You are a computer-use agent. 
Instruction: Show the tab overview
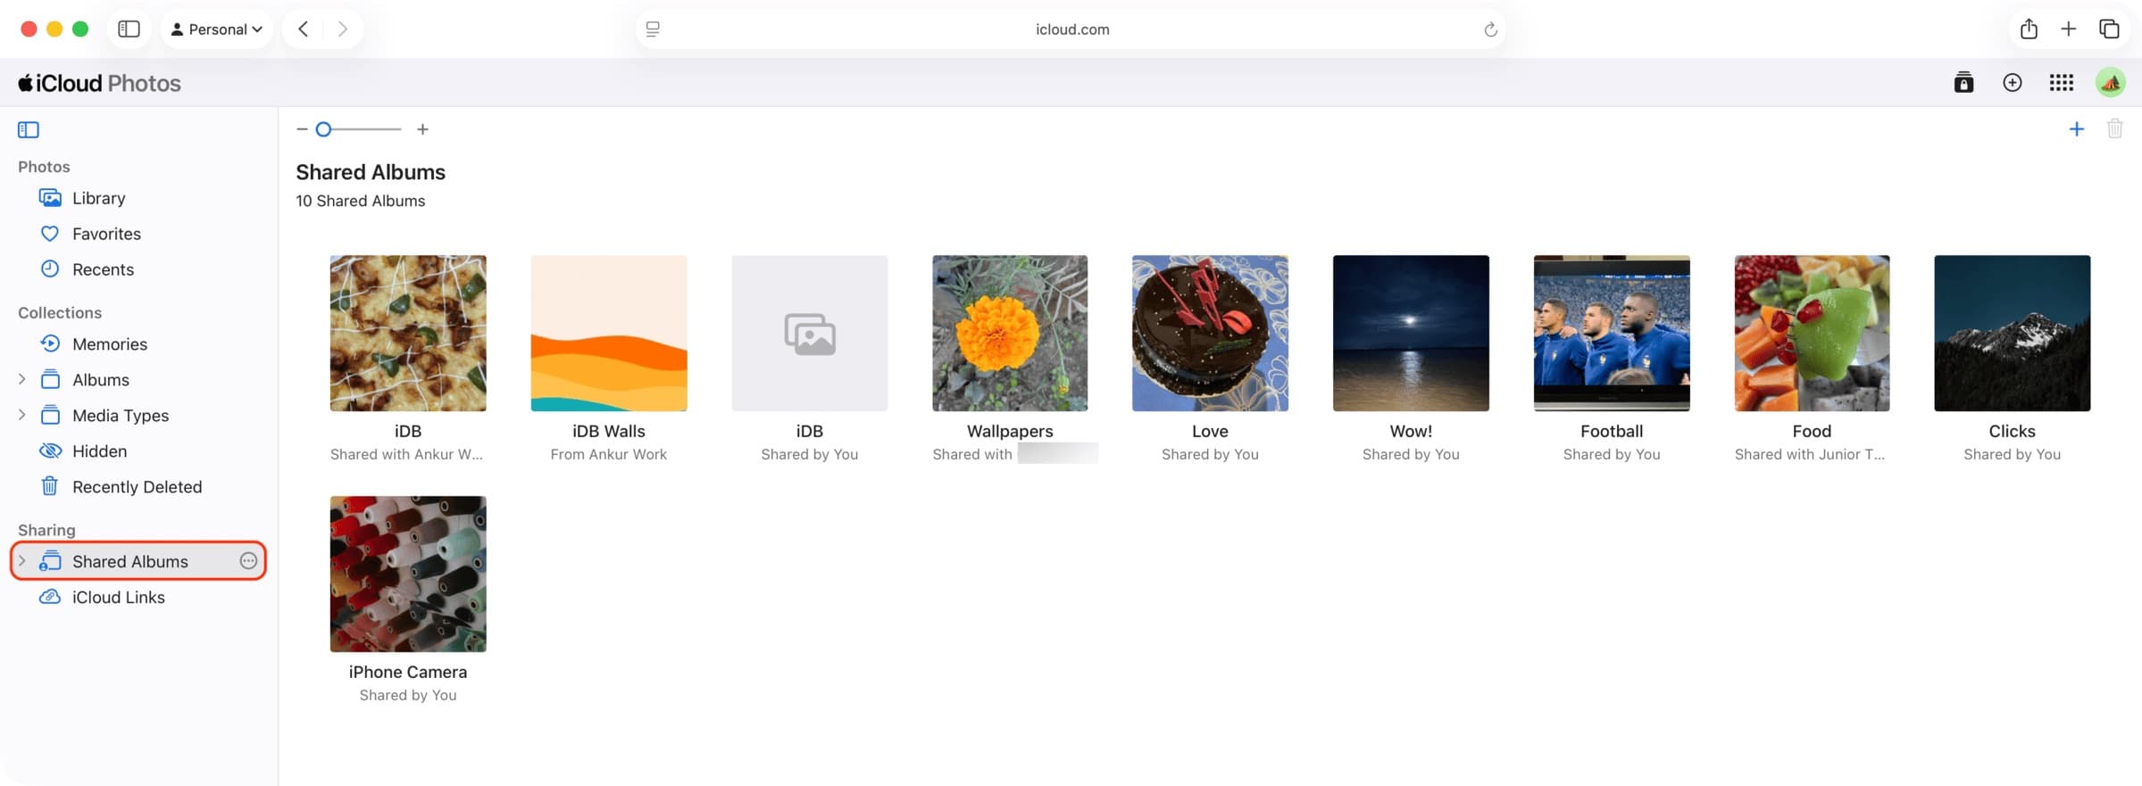tap(2109, 29)
